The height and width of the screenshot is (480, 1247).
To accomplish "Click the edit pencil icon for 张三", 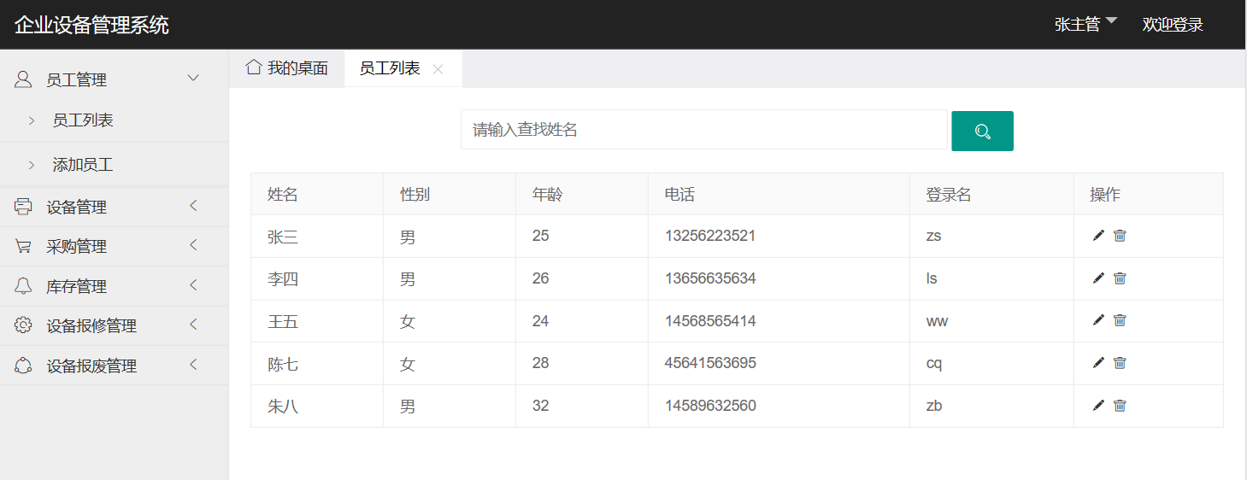I will pos(1098,236).
